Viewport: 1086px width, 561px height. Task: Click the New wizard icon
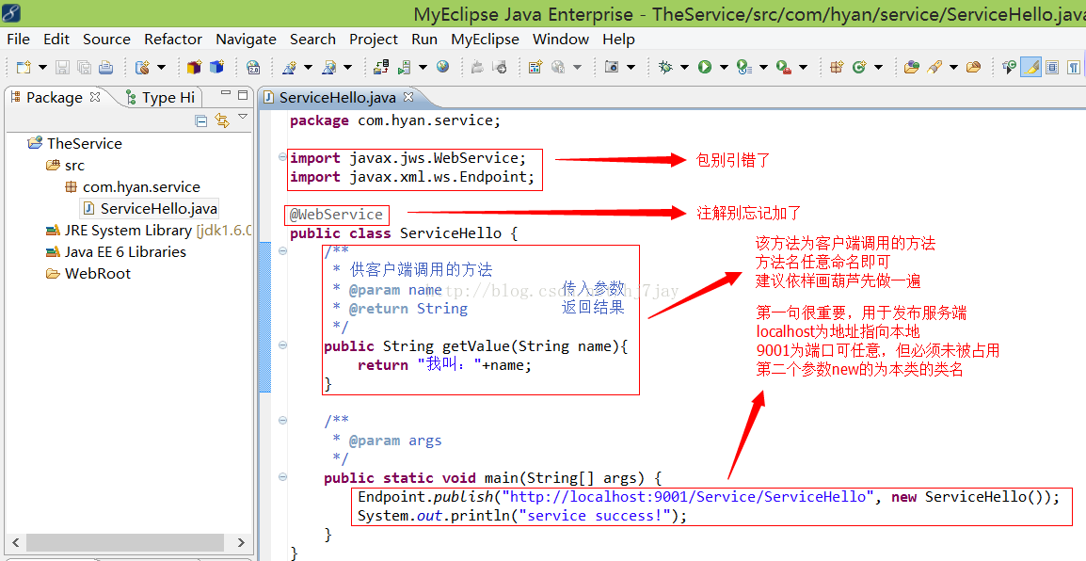pyautogui.click(x=24, y=67)
